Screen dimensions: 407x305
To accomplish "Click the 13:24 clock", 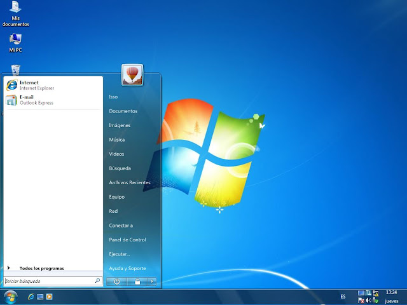I will [392, 292].
